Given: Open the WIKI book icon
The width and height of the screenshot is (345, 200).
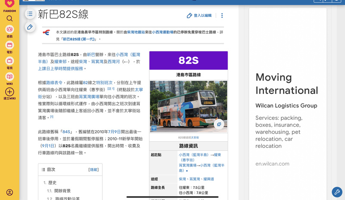Looking at the screenshot, I should 9,77.
